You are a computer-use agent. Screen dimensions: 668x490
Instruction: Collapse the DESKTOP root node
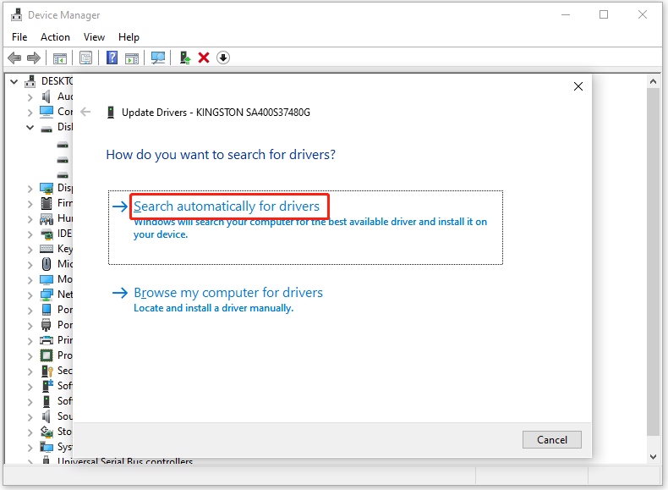14,81
